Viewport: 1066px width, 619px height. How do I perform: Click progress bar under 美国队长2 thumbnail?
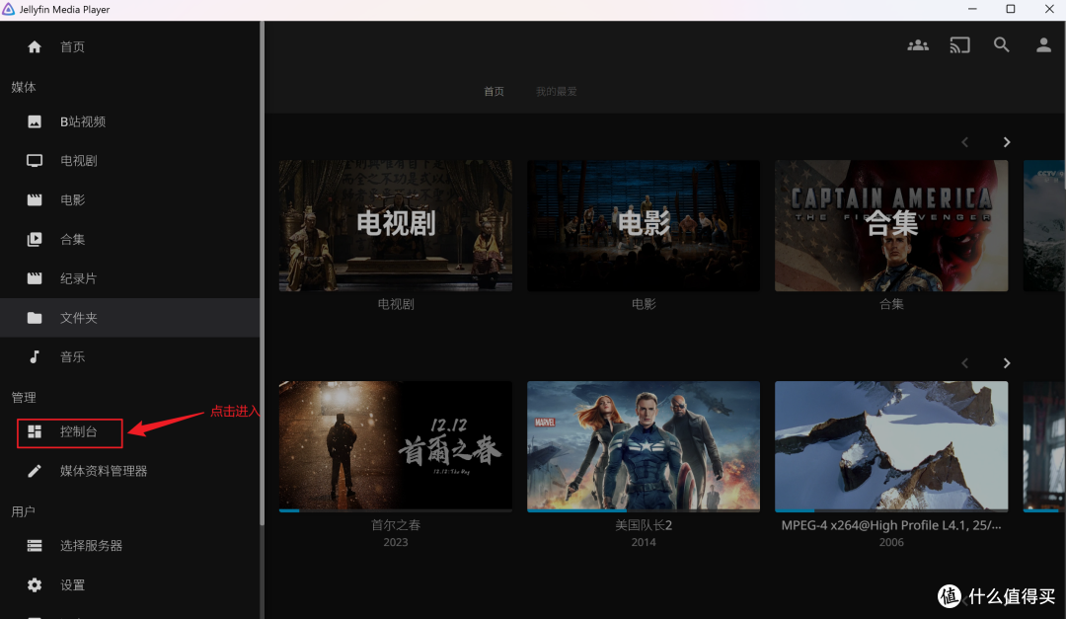tap(644, 510)
